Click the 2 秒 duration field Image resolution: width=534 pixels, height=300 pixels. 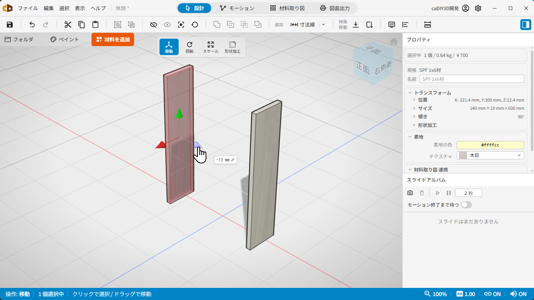coord(468,193)
